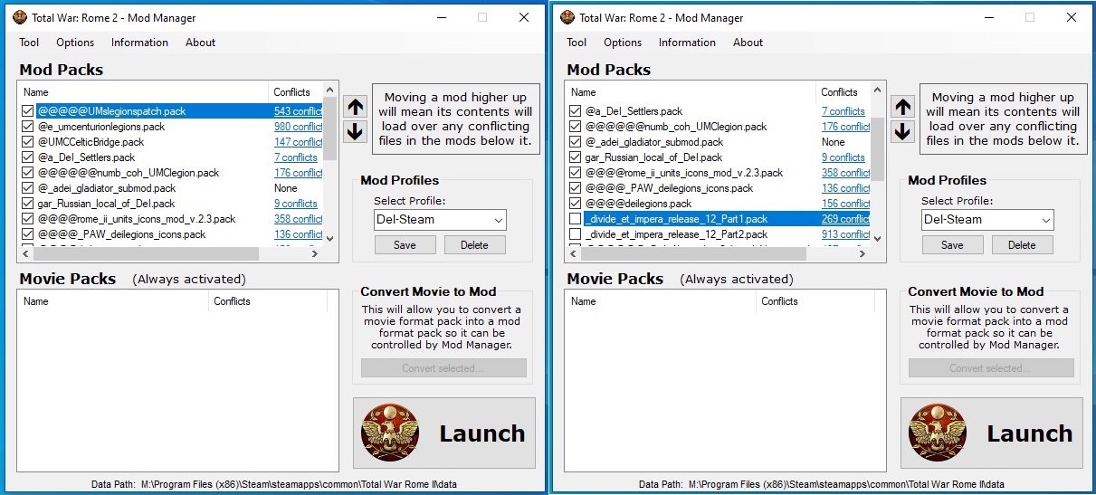Click the left window's title bar app icon

click(19, 17)
